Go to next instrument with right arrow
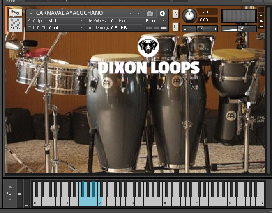 point(138,14)
